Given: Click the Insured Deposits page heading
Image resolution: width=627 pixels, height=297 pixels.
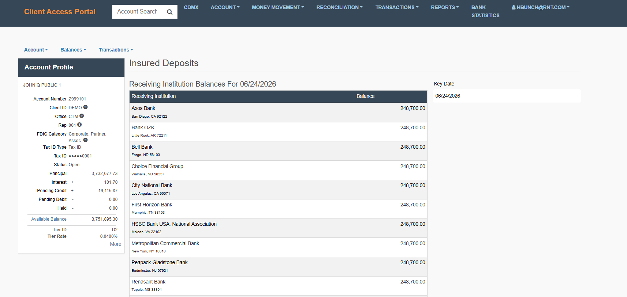Looking at the screenshot, I should tap(164, 63).
